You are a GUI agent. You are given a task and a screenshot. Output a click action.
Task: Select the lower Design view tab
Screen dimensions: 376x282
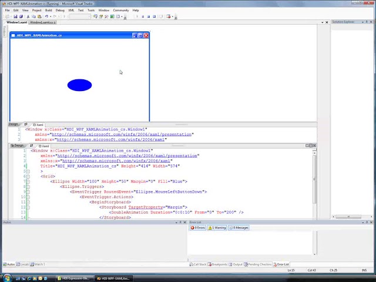coord(17,145)
